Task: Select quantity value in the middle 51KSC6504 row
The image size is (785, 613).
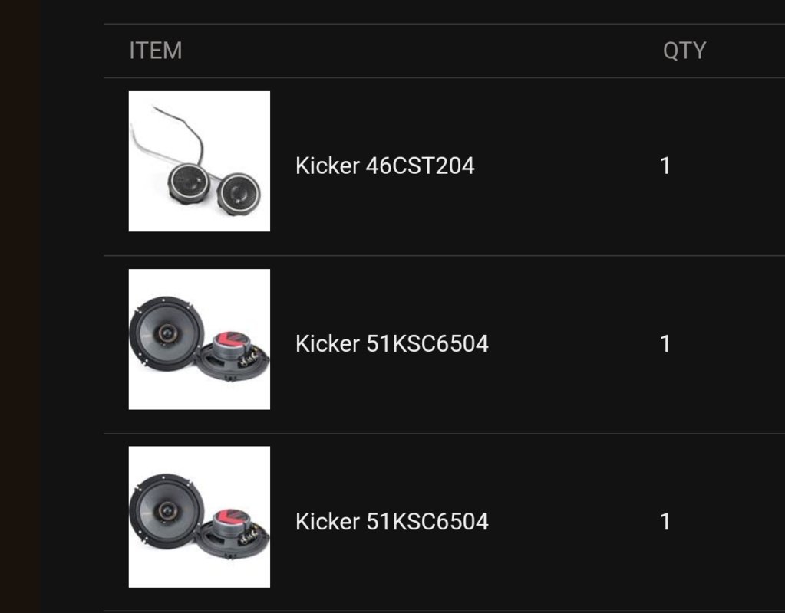Action: click(x=665, y=344)
